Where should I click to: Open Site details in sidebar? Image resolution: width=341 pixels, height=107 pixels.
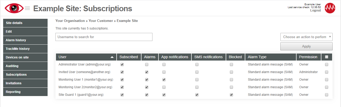[25, 23]
